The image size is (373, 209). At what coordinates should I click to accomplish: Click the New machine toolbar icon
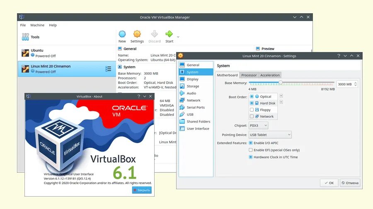(122, 34)
